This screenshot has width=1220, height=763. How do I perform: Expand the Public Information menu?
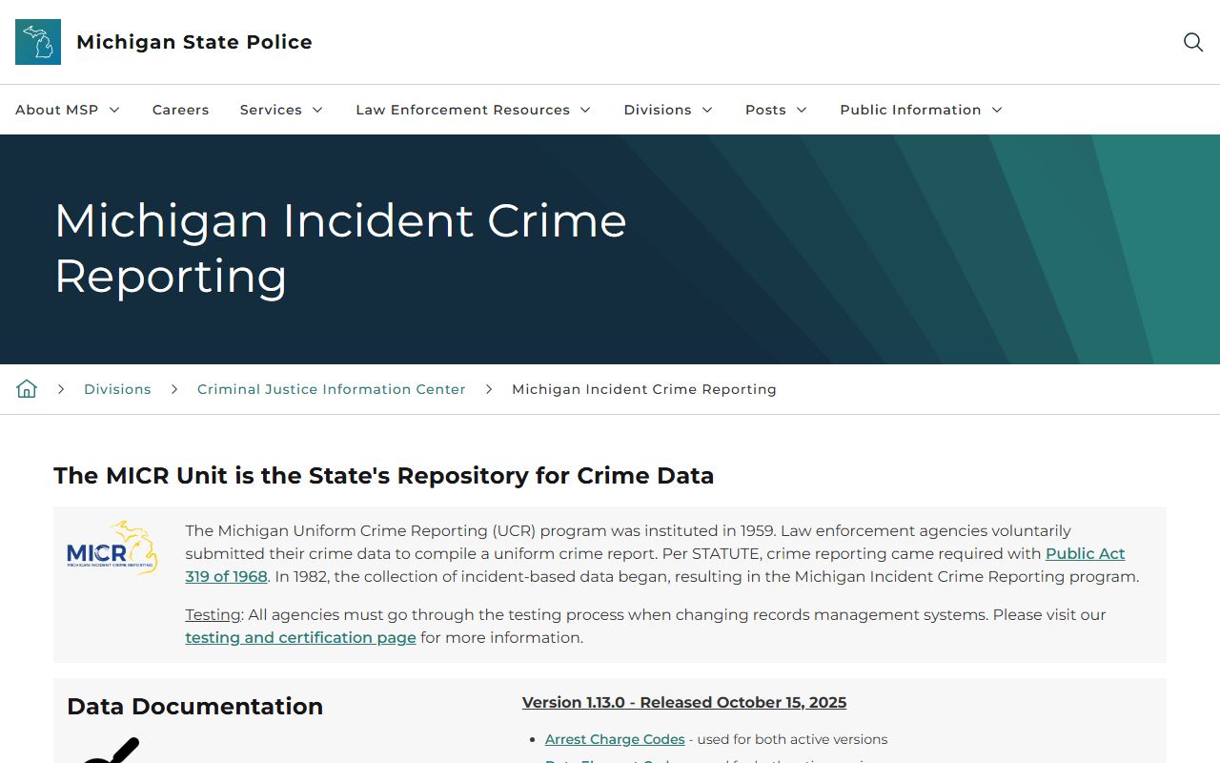tap(922, 110)
